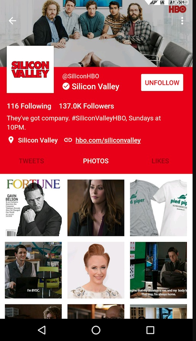View the 116 Following list

(x=29, y=106)
